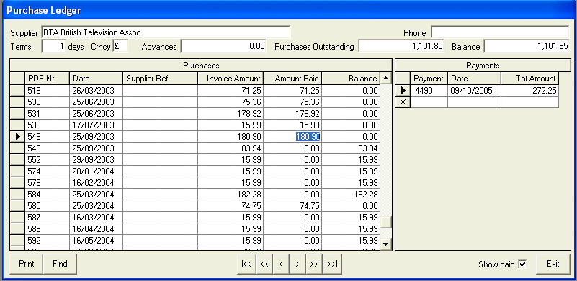Viewport: 577px width, 281px height.
Task: Go to next record with > button
Action: [298, 264]
